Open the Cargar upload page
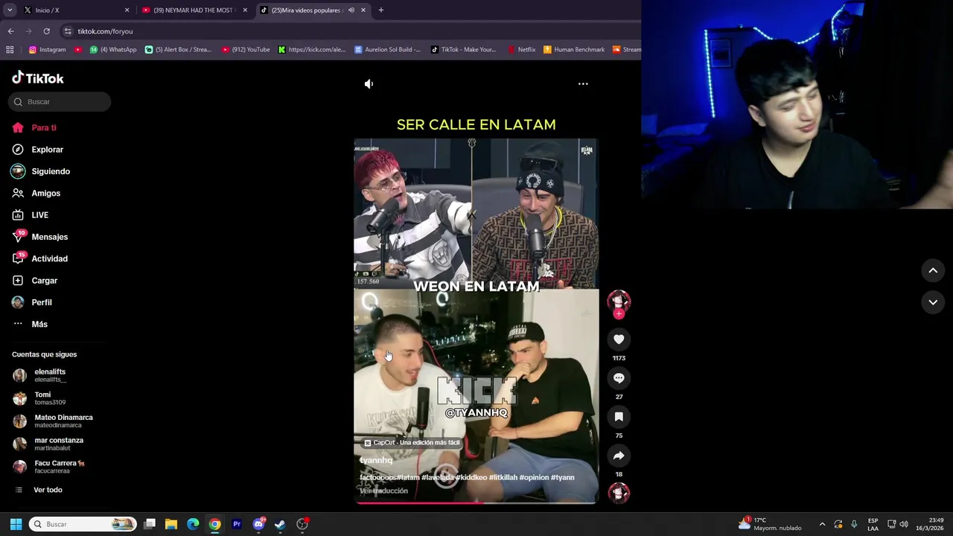The height and width of the screenshot is (536, 953). 35,281
